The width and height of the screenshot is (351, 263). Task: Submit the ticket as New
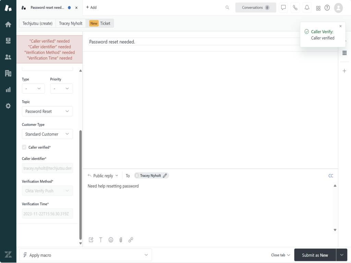(x=315, y=255)
